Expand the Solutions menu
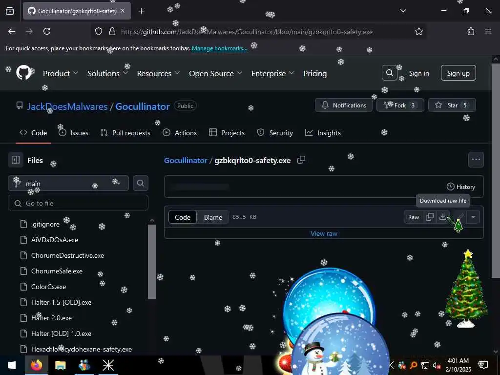 click(x=107, y=73)
